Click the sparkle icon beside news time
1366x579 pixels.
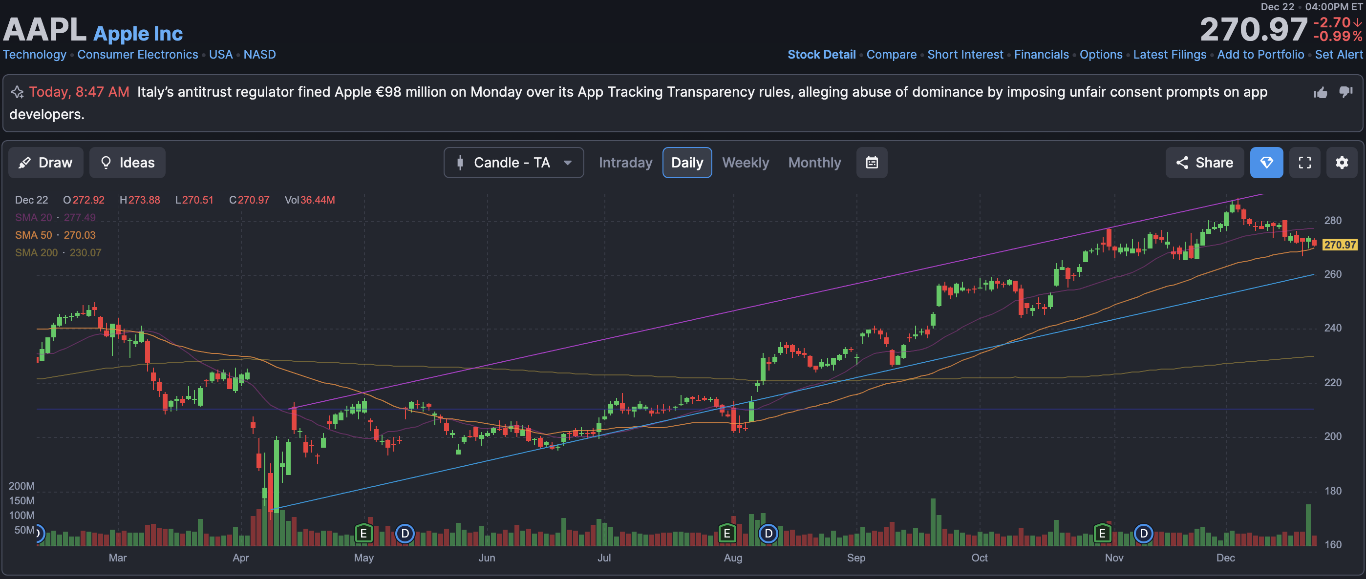coord(17,92)
